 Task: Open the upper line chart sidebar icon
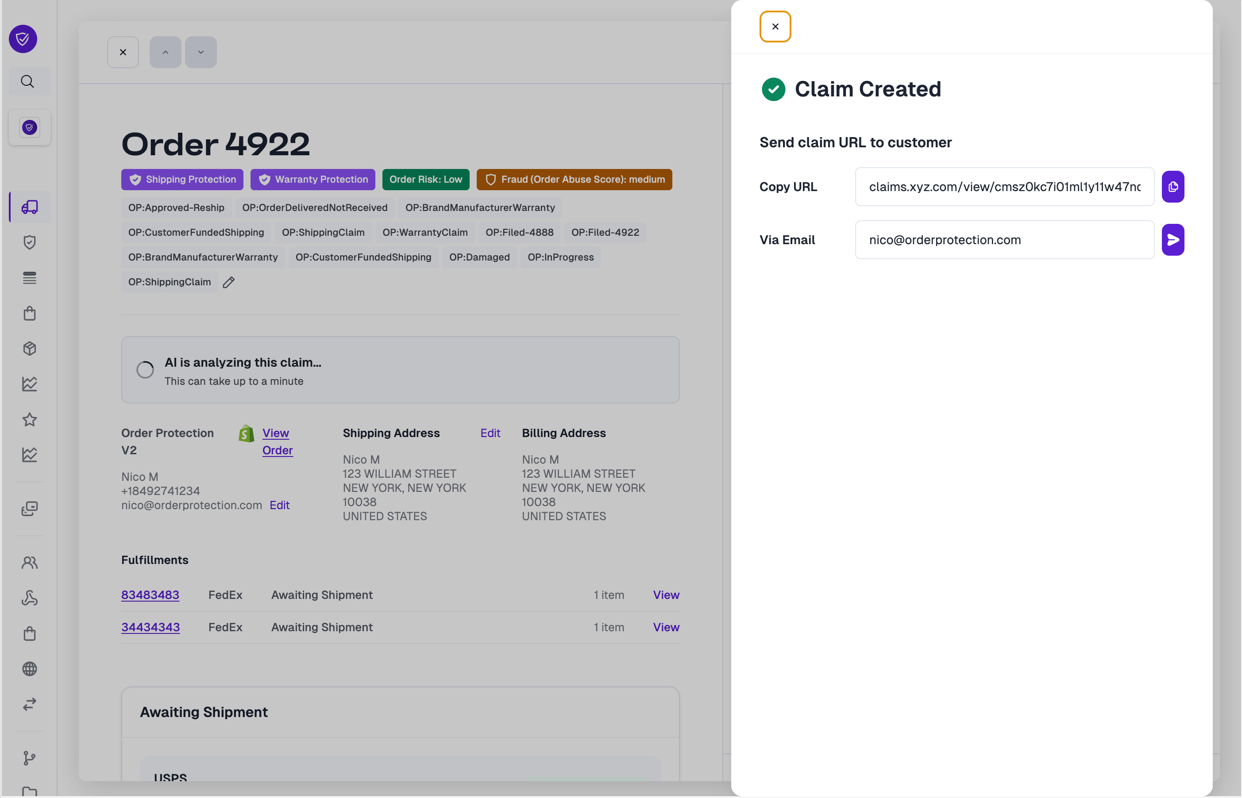30,384
